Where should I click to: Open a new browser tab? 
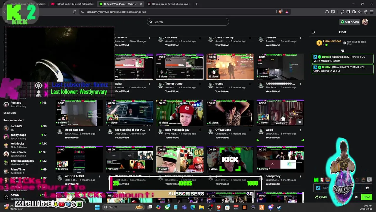(197, 4)
